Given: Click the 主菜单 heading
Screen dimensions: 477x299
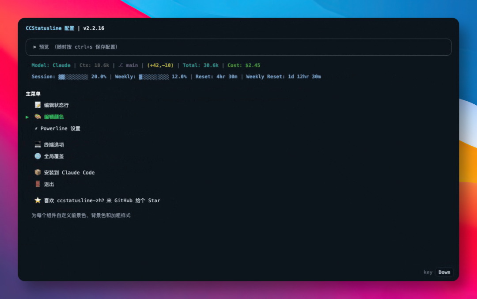Looking at the screenshot, I should coord(33,94).
